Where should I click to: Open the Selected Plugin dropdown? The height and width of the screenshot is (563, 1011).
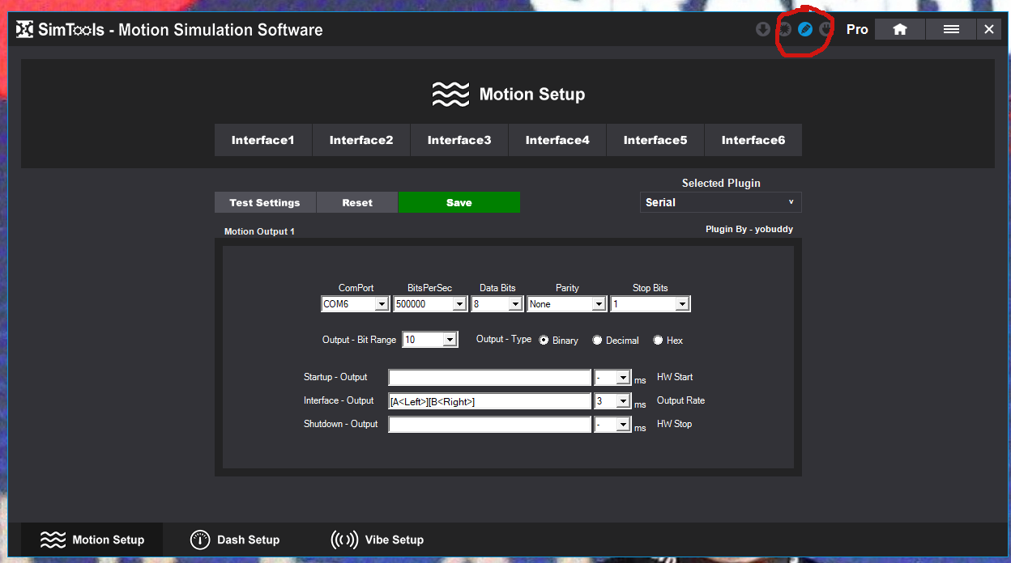point(720,202)
